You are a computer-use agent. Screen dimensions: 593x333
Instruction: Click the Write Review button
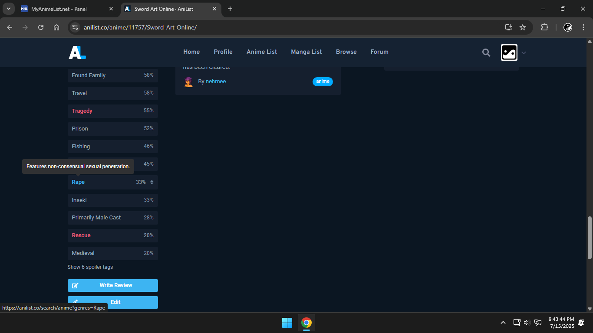point(113,285)
